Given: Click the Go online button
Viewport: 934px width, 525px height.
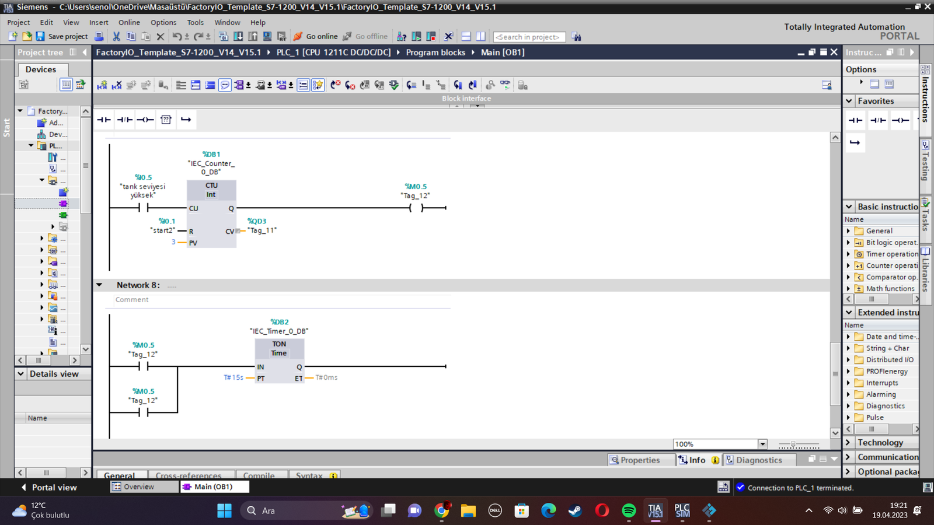Looking at the screenshot, I should click(315, 36).
